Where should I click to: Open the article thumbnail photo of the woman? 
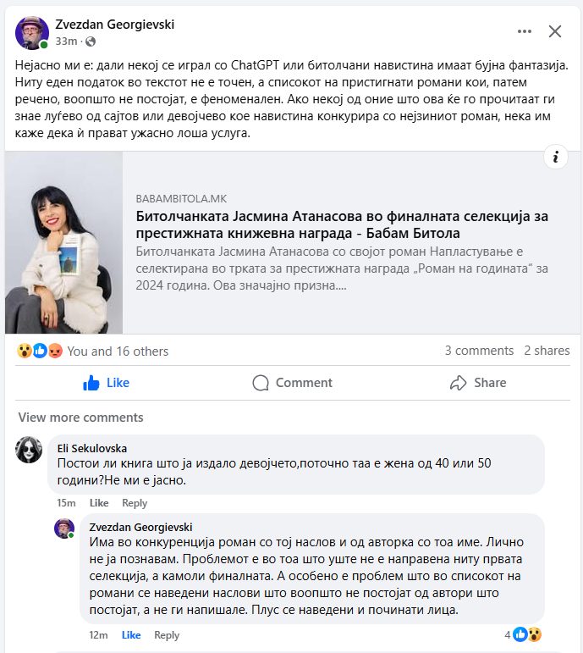63,242
